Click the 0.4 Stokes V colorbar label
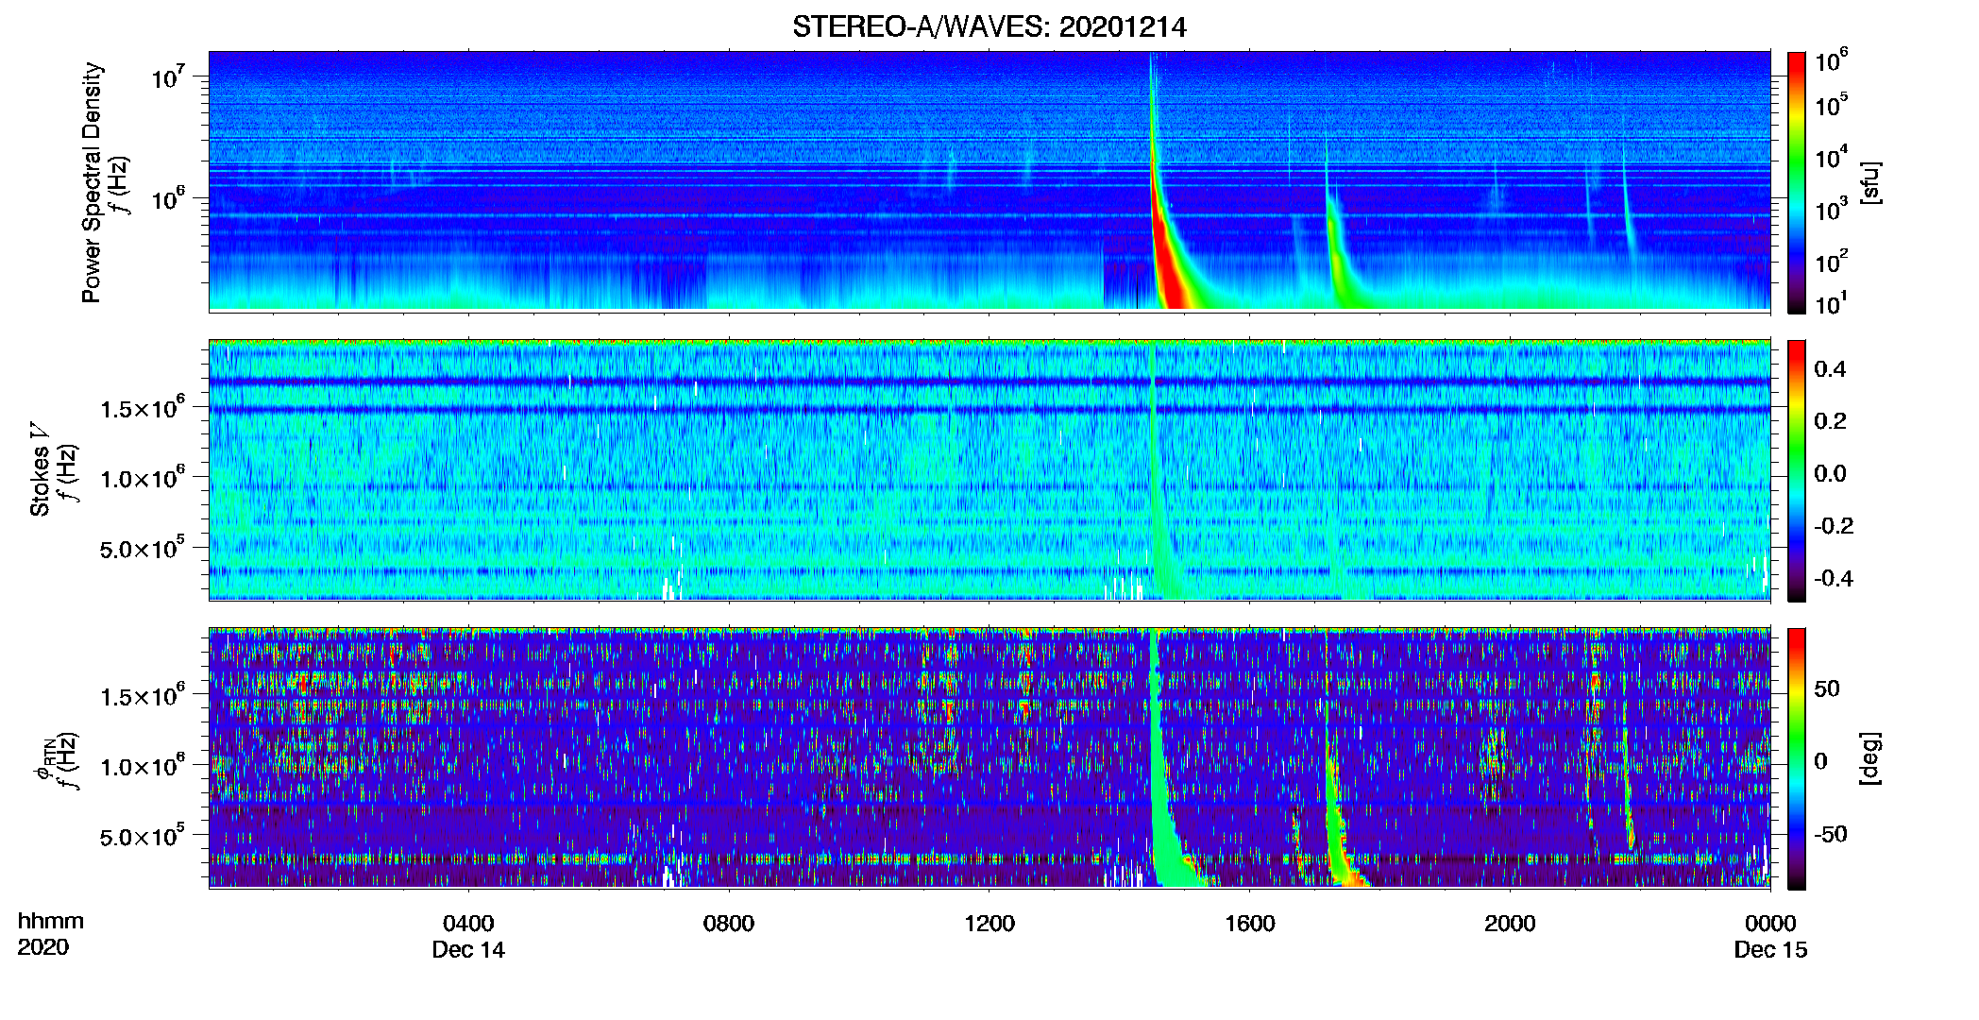This screenshot has height=1020, width=1979. click(1830, 369)
